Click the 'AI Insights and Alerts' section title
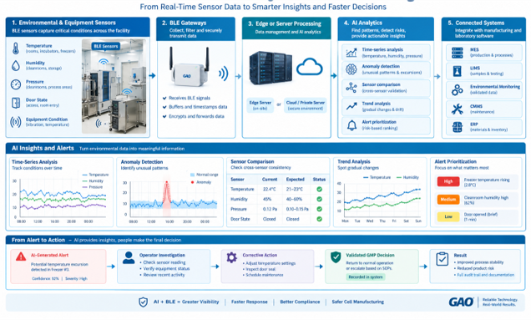The image size is (531, 320). tap(43, 148)
